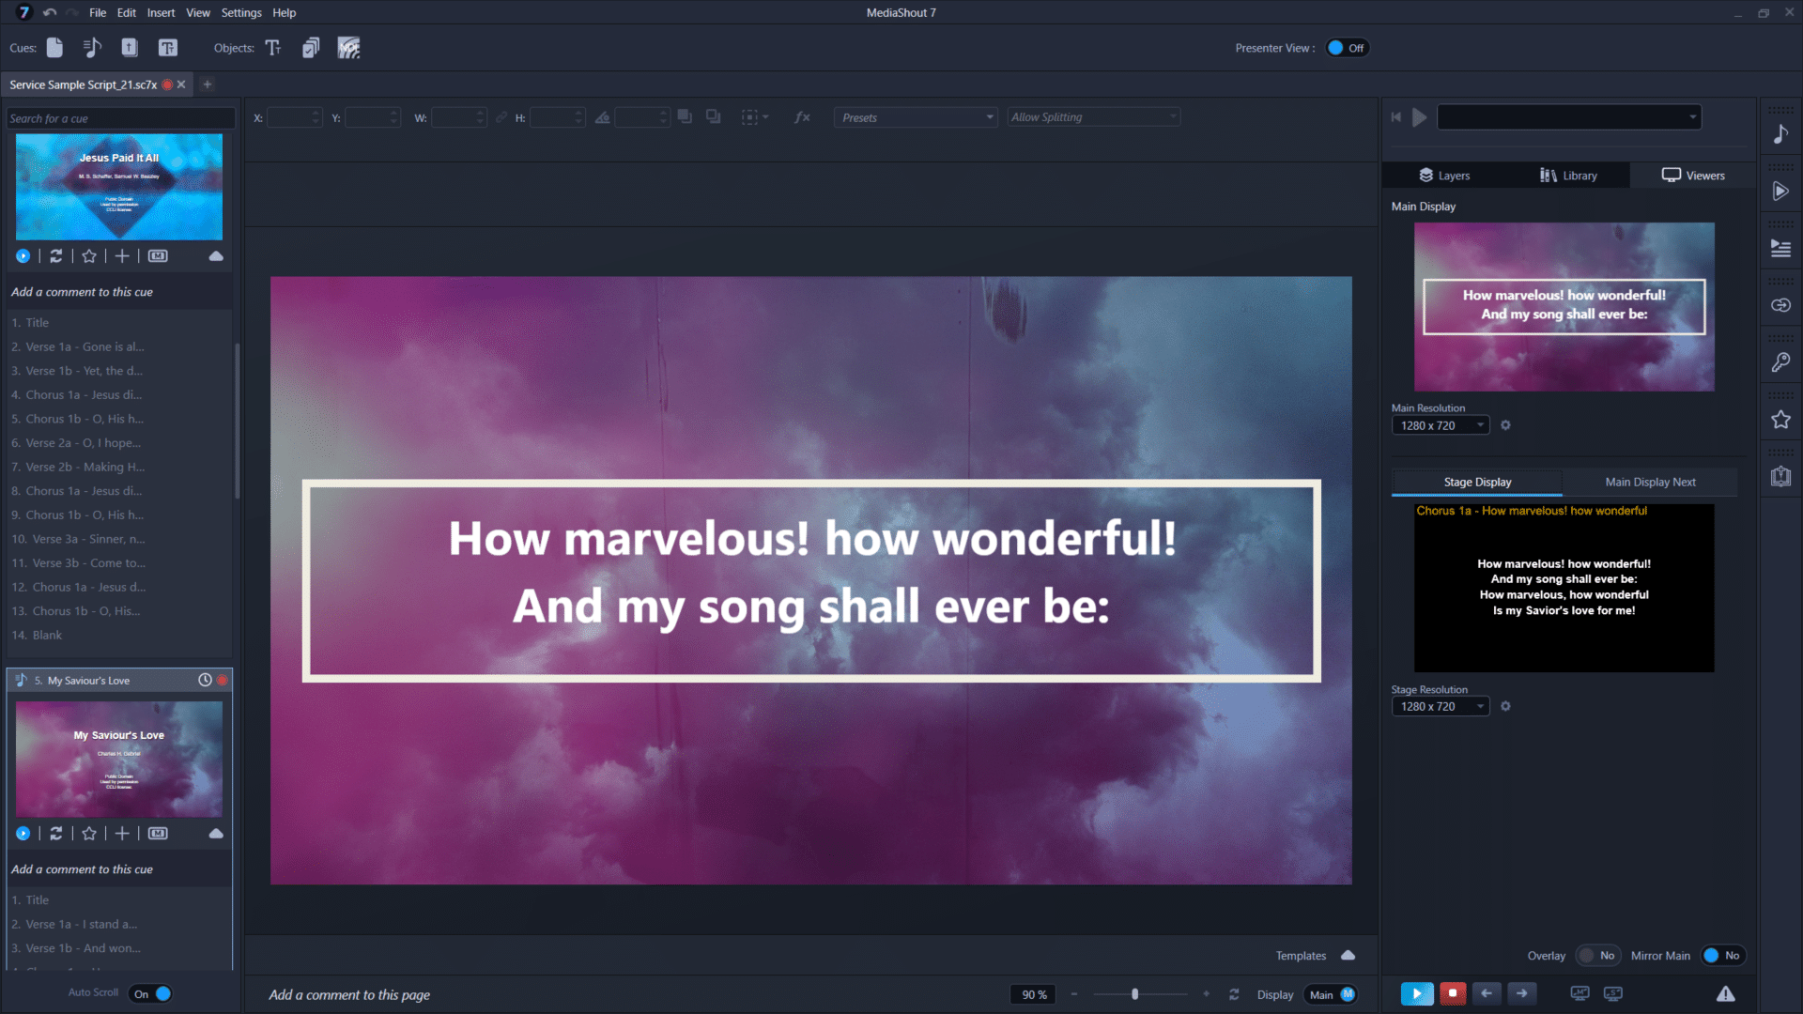Insert a text object
This screenshot has height=1014, width=1803.
[273, 48]
